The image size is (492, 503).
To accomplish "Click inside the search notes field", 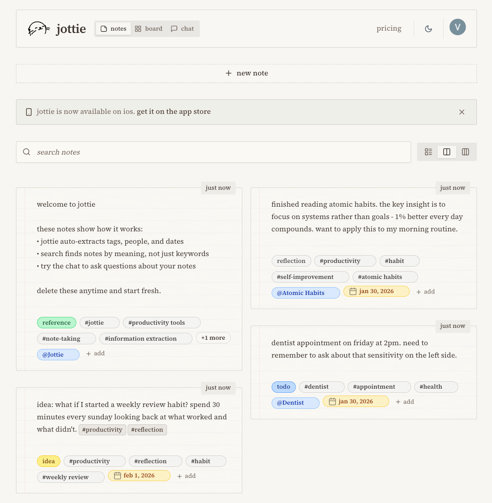I will [x=183, y=151].
